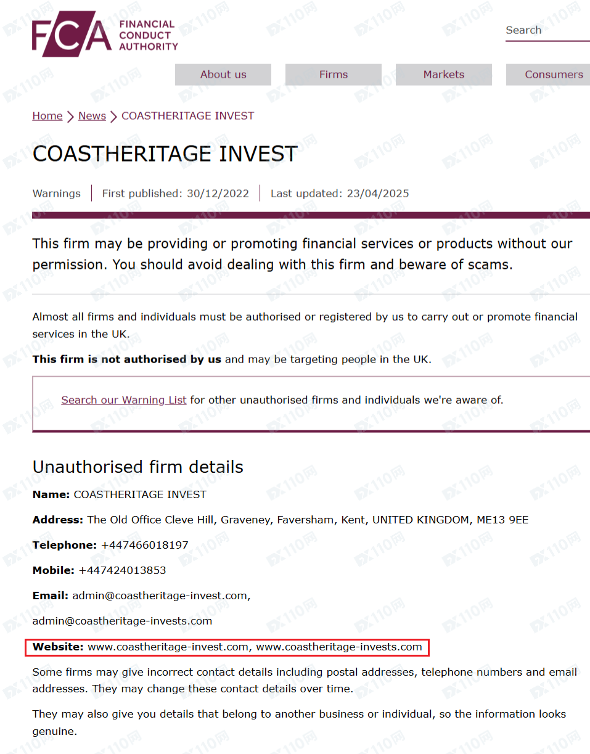Click Search our Warning List link
This screenshot has width=590, height=754.
pyautogui.click(x=124, y=400)
